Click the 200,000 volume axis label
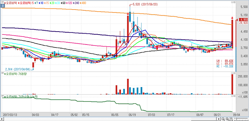The image size is (249, 121). tap(243, 76)
